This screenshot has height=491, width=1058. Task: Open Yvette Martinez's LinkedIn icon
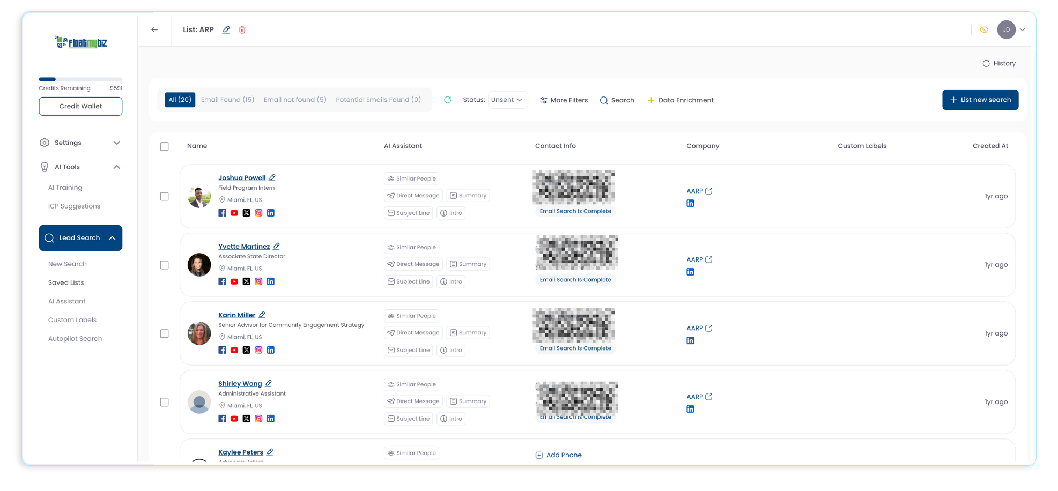(271, 281)
